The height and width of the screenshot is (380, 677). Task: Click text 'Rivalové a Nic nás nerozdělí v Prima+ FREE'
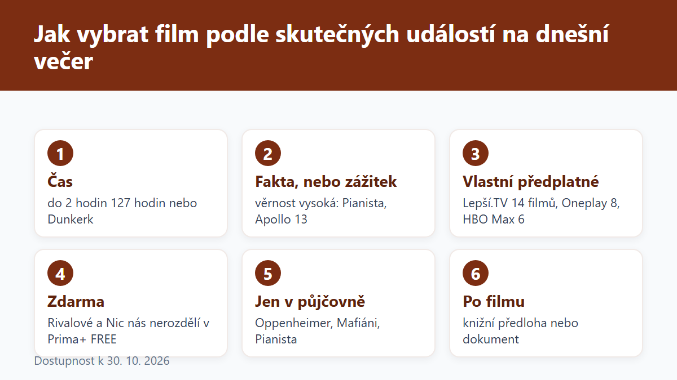tap(129, 331)
